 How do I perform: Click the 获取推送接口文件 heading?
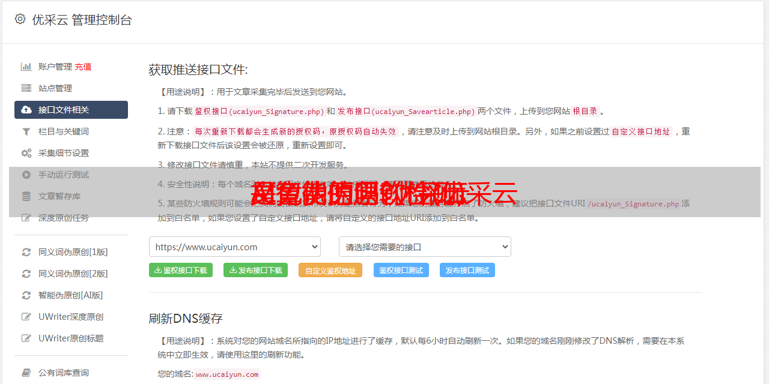198,70
